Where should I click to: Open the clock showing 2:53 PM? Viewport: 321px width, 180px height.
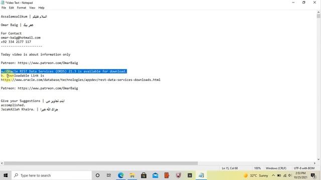(300, 175)
